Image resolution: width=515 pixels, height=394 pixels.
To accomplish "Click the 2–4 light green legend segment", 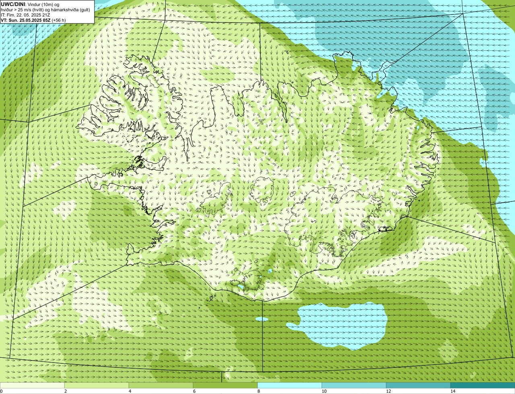I will [97, 386].
